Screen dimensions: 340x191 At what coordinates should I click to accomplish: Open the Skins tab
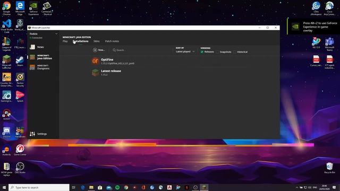[x=97, y=41]
